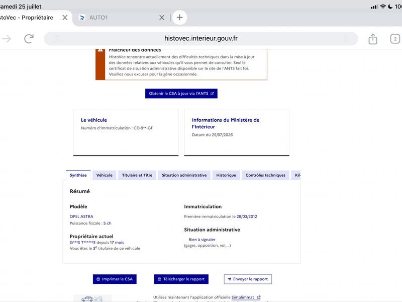Open a new tab with plus
The height and width of the screenshot is (302, 402).
click(x=180, y=18)
